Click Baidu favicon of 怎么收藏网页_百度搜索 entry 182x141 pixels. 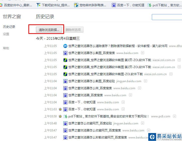[65, 130]
